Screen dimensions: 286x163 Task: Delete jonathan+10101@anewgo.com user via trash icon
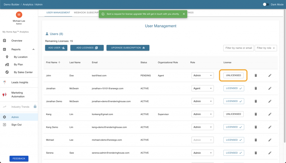(256, 88)
